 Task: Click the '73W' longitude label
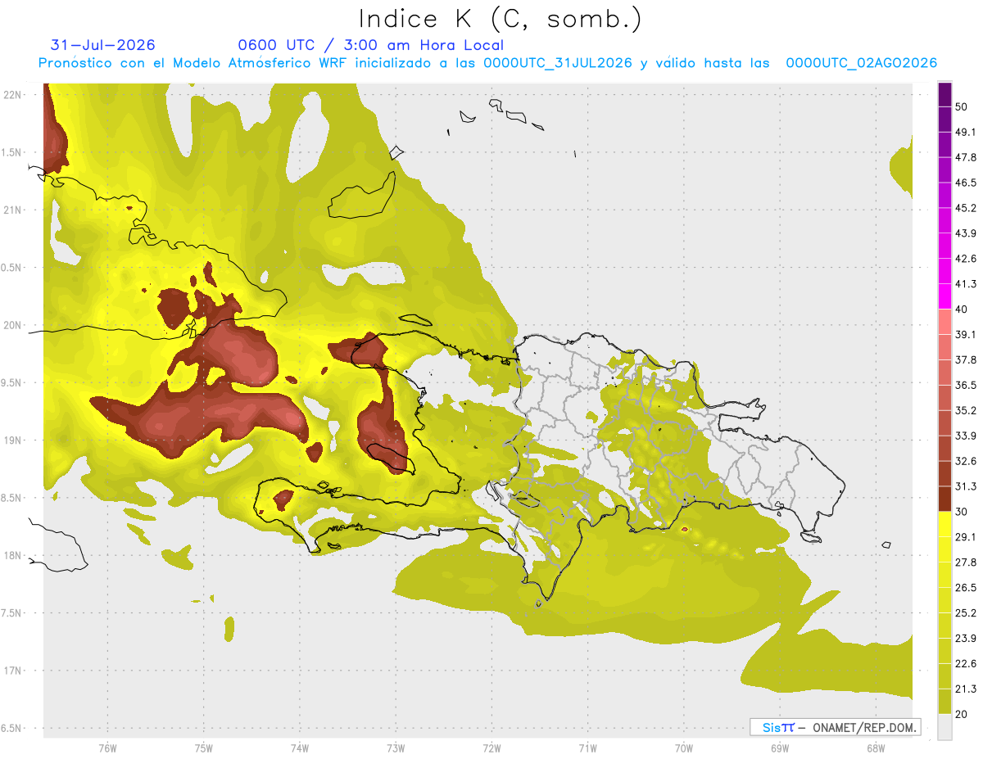[x=396, y=748]
